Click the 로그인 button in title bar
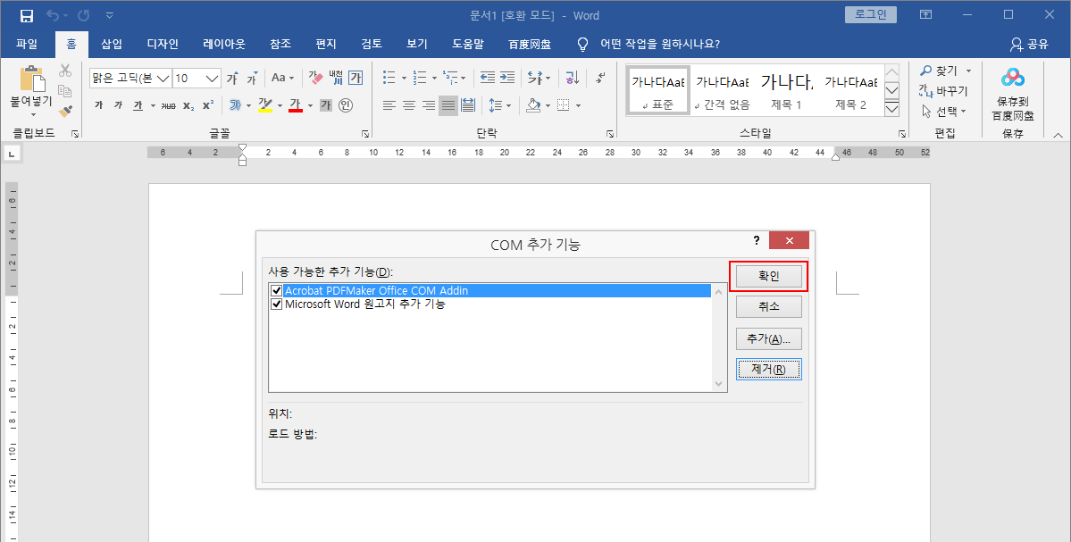This screenshot has height=542, width=1071. tap(870, 14)
